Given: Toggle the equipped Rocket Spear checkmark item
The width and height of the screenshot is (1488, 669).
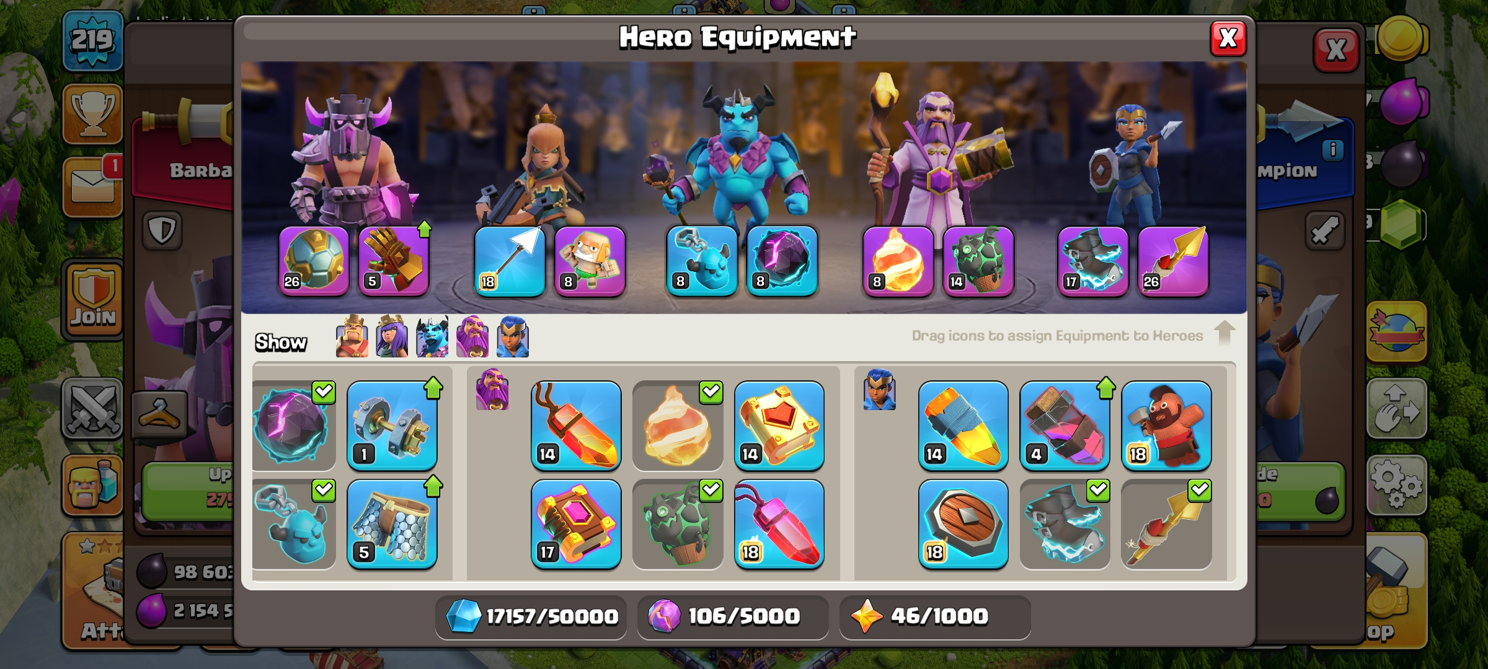Looking at the screenshot, I should point(1166,524).
